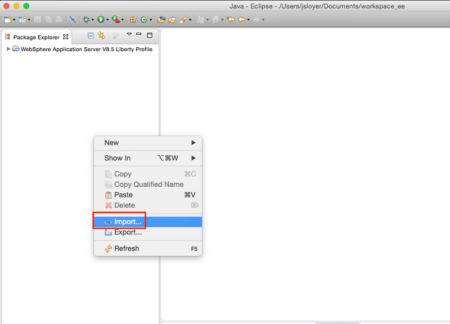
Task: Click the New wizard toolbar icon
Action: pyautogui.click(x=7, y=20)
